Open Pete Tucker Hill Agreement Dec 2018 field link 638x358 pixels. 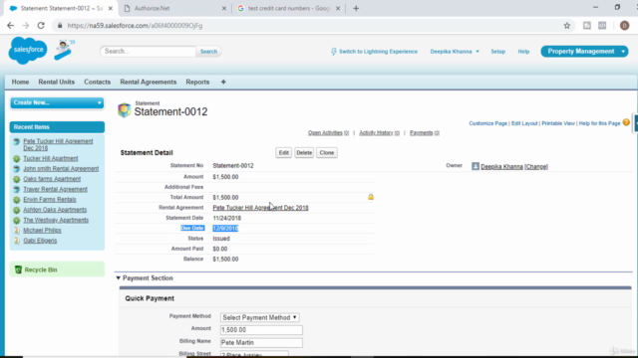260,208
